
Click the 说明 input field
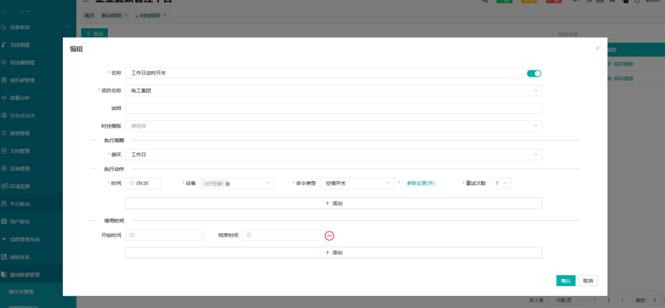(333, 108)
